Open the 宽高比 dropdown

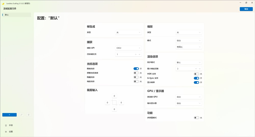pyautogui.click(x=188, y=47)
